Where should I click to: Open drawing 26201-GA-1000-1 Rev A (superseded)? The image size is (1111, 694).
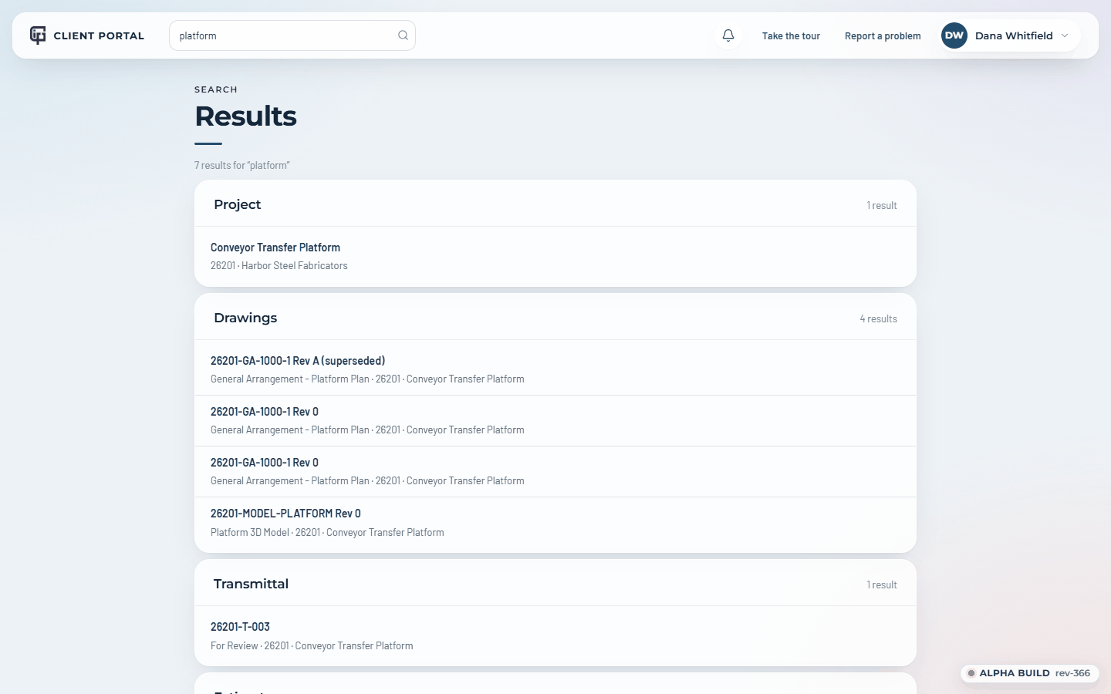point(555,369)
